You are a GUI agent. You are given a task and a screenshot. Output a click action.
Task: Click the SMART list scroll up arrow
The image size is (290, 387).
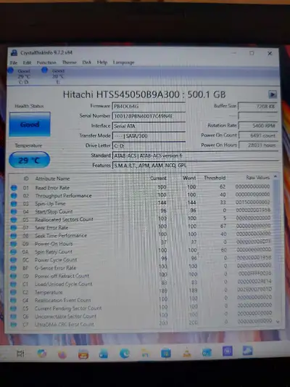coord(275,176)
